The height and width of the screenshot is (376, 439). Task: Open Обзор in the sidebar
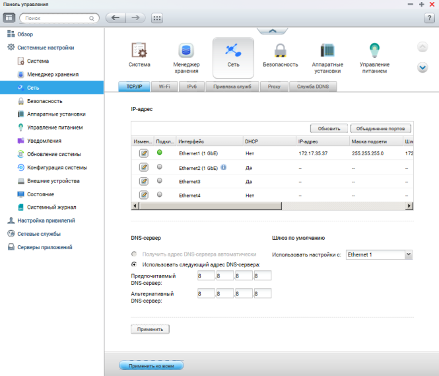(x=25, y=34)
